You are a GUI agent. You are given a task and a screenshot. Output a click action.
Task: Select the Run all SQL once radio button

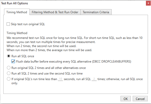tap(9, 56)
